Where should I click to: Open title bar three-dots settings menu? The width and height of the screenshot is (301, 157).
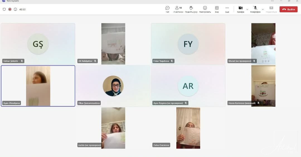point(272,1)
